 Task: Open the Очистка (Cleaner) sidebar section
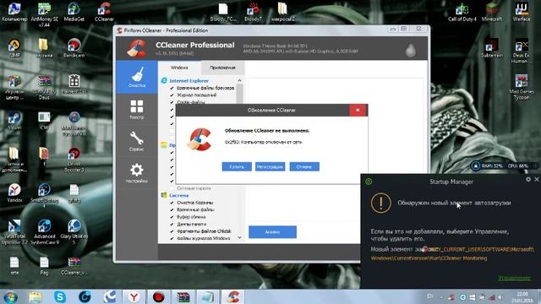pos(137,77)
